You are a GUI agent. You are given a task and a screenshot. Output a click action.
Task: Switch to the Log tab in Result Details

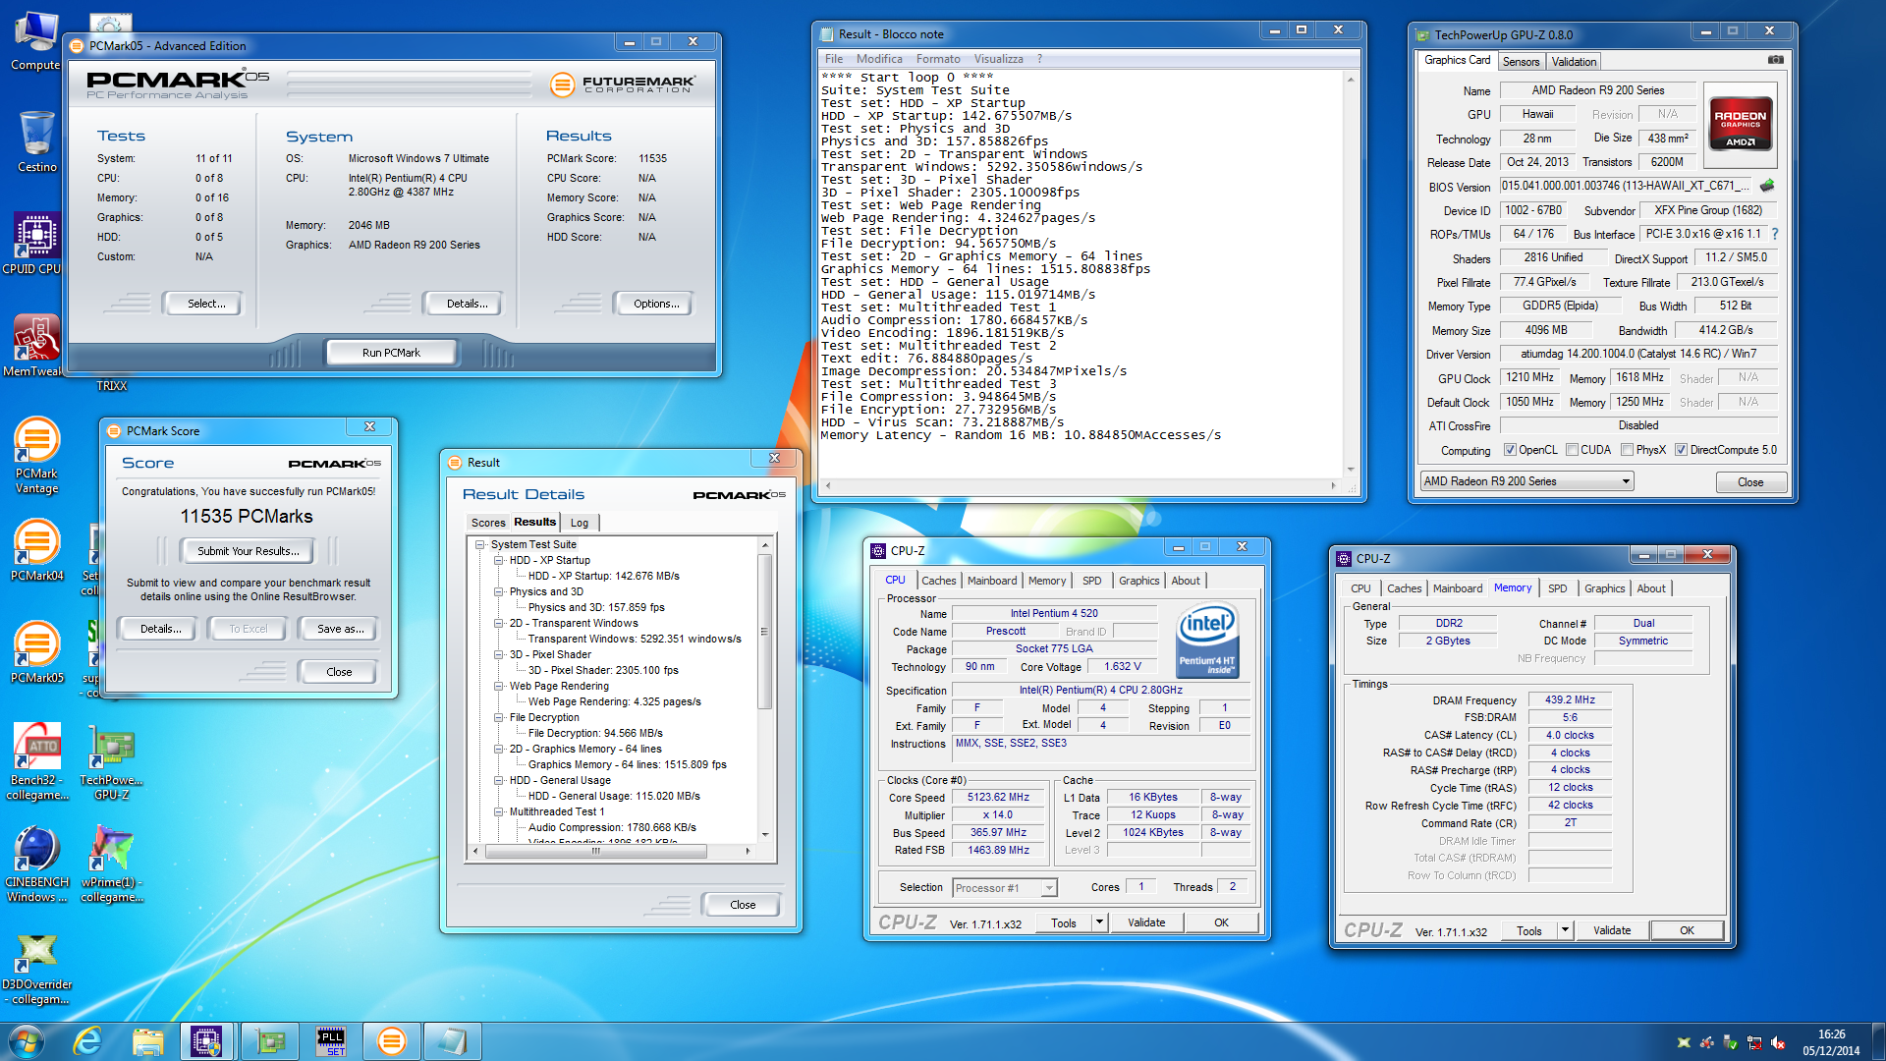tap(580, 523)
